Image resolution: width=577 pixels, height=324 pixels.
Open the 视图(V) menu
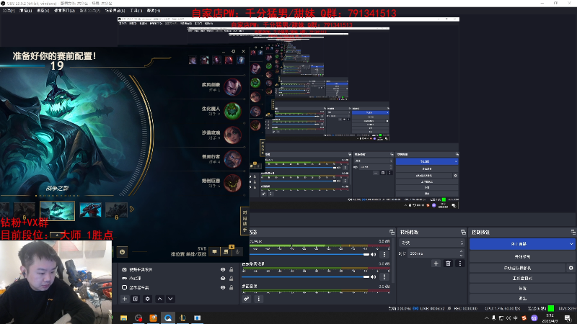43,11
